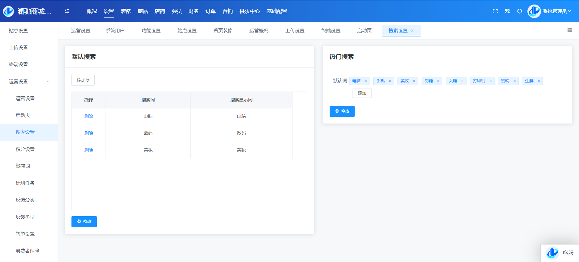
Task: Delete the 数码 search row
Action: point(89,133)
